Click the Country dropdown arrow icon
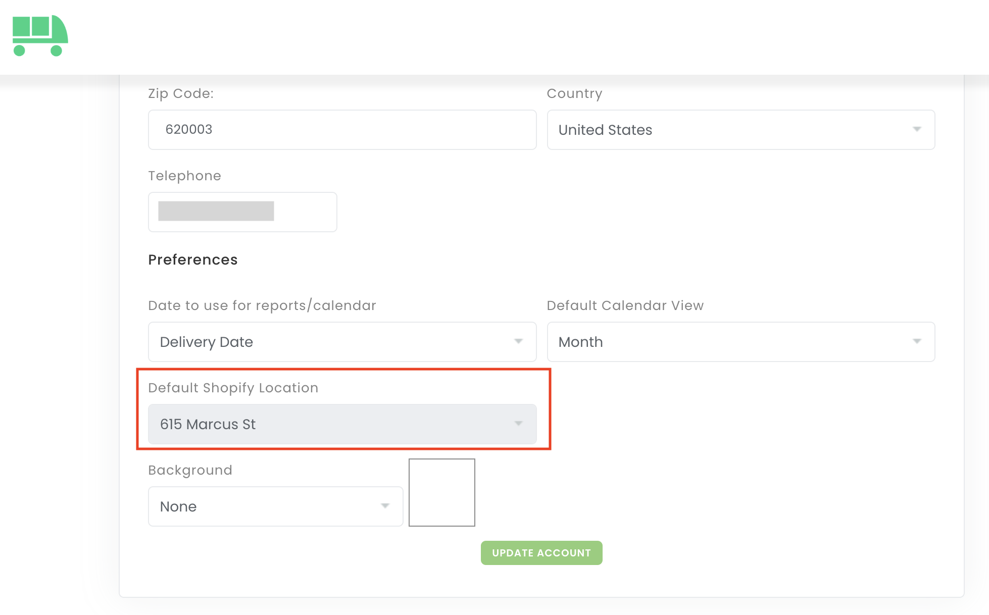This screenshot has height=615, width=989. [917, 129]
